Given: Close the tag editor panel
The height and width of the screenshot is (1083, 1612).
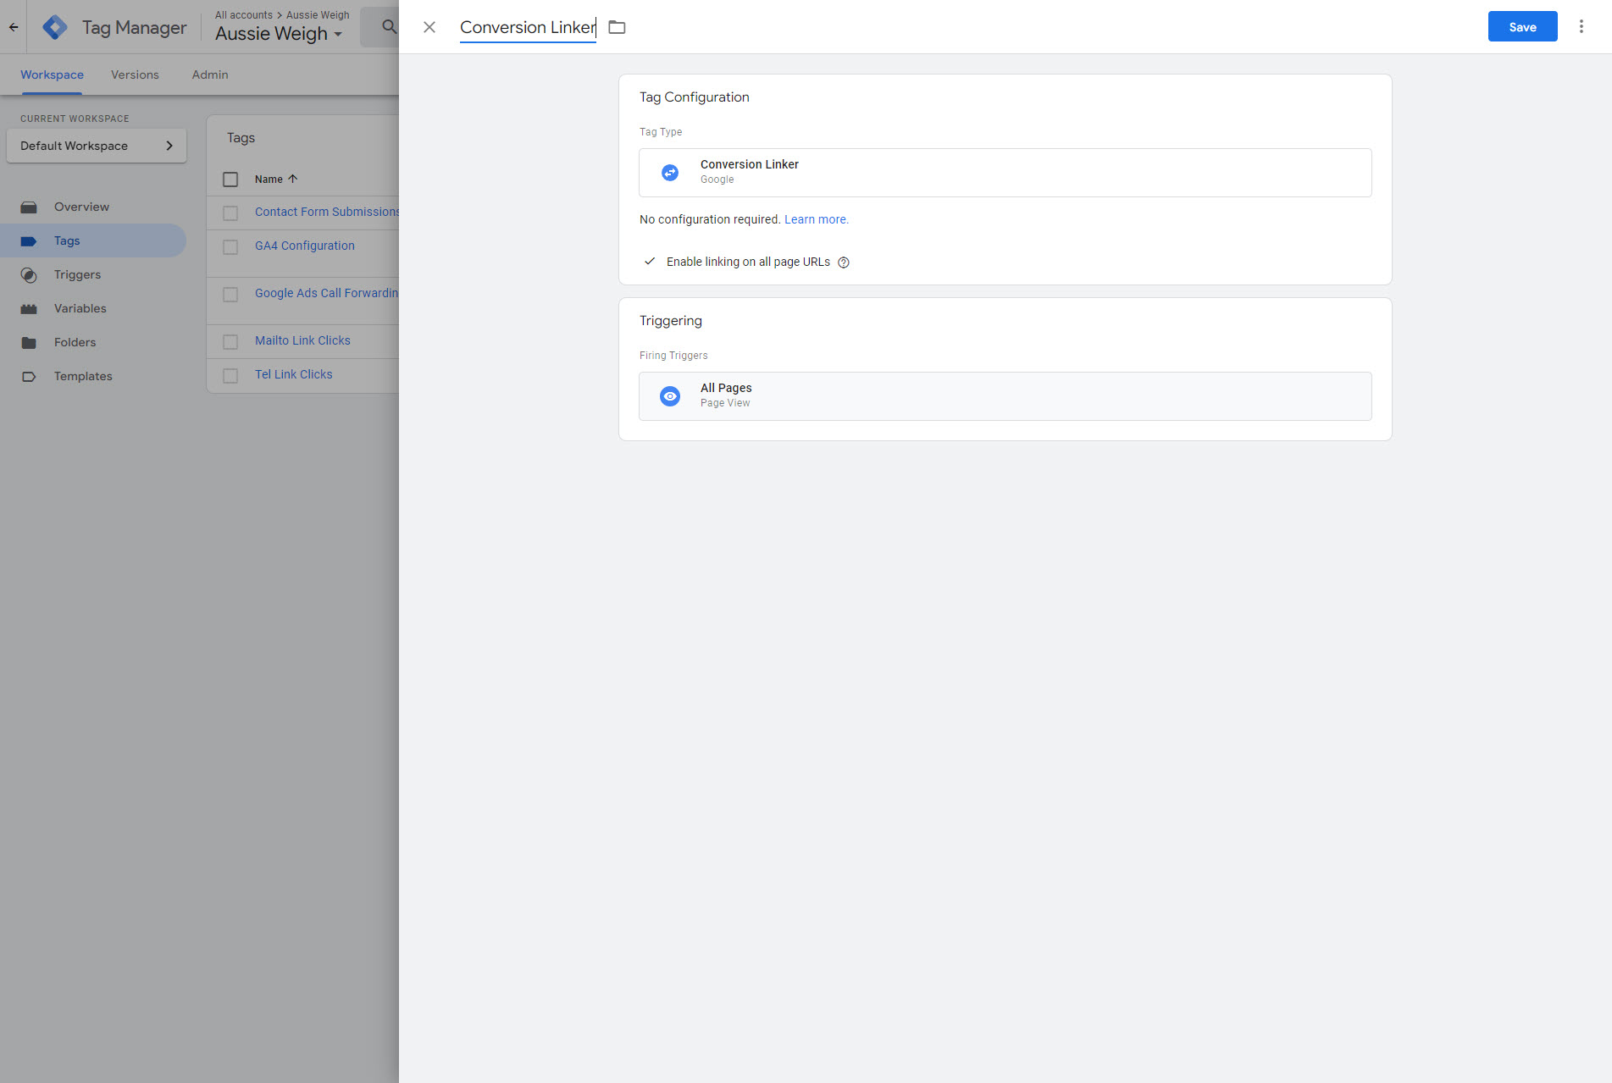Looking at the screenshot, I should coord(429,27).
